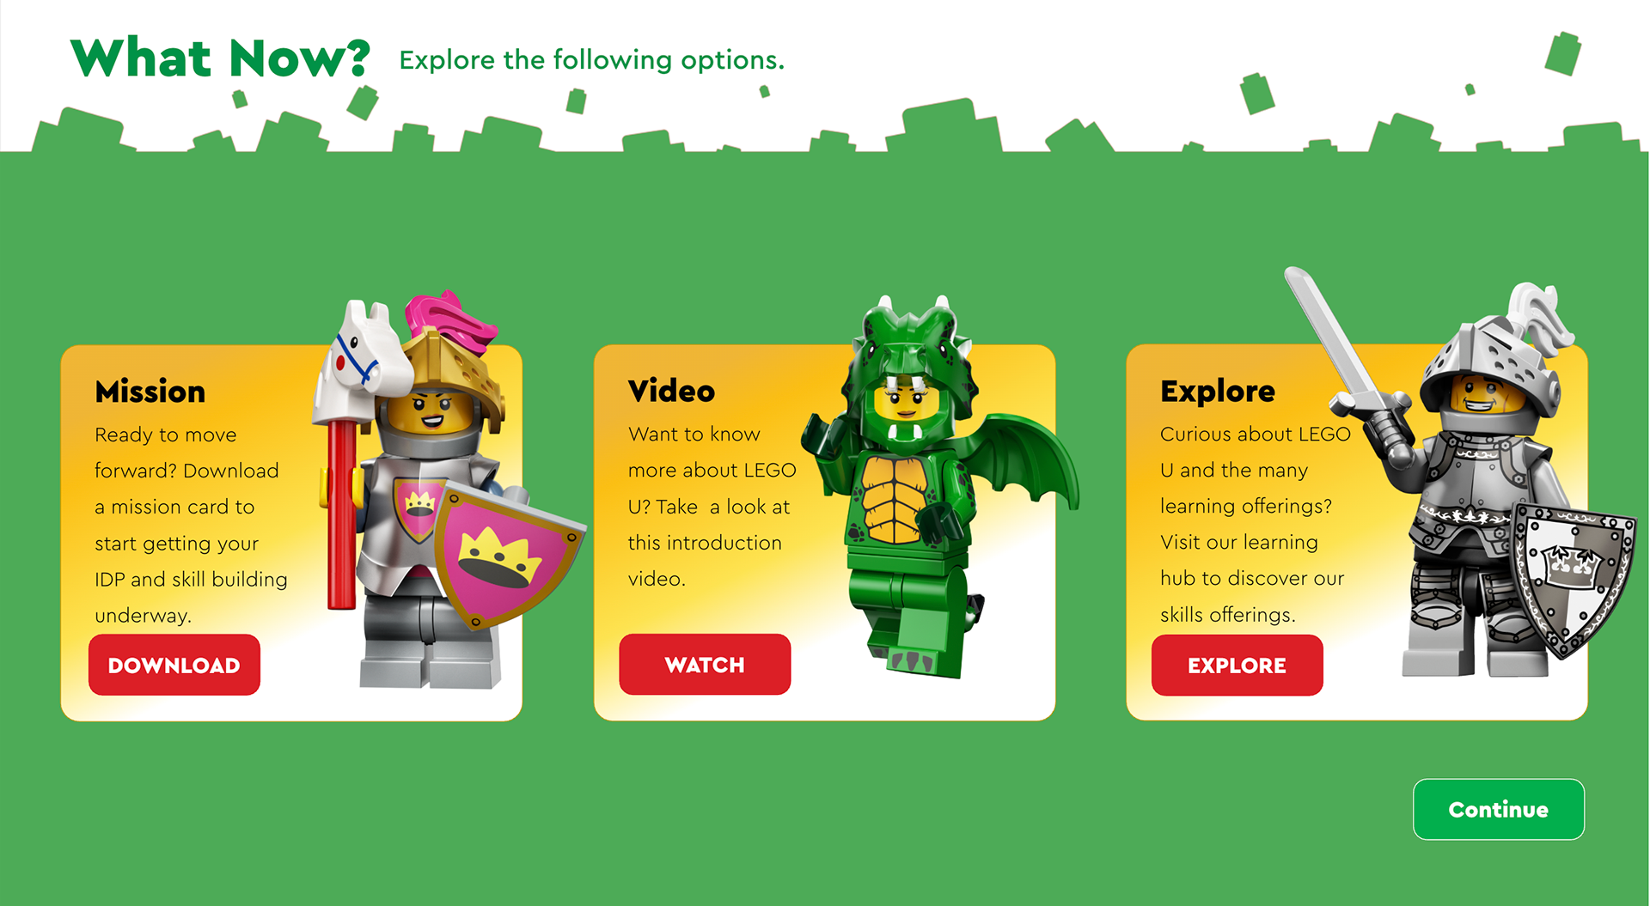Click the Explore card description text
This screenshot has width=1650, height=906.
tap(1255, 524)
